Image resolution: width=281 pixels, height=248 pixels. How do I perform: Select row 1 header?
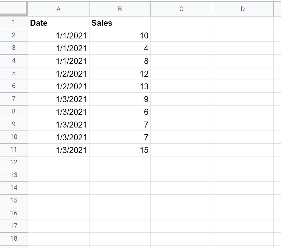click(x=14, y=23)
